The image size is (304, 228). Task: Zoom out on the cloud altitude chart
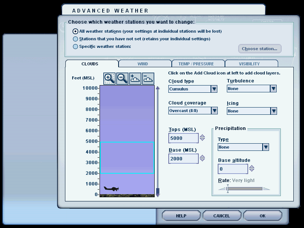tap(122, 79)
